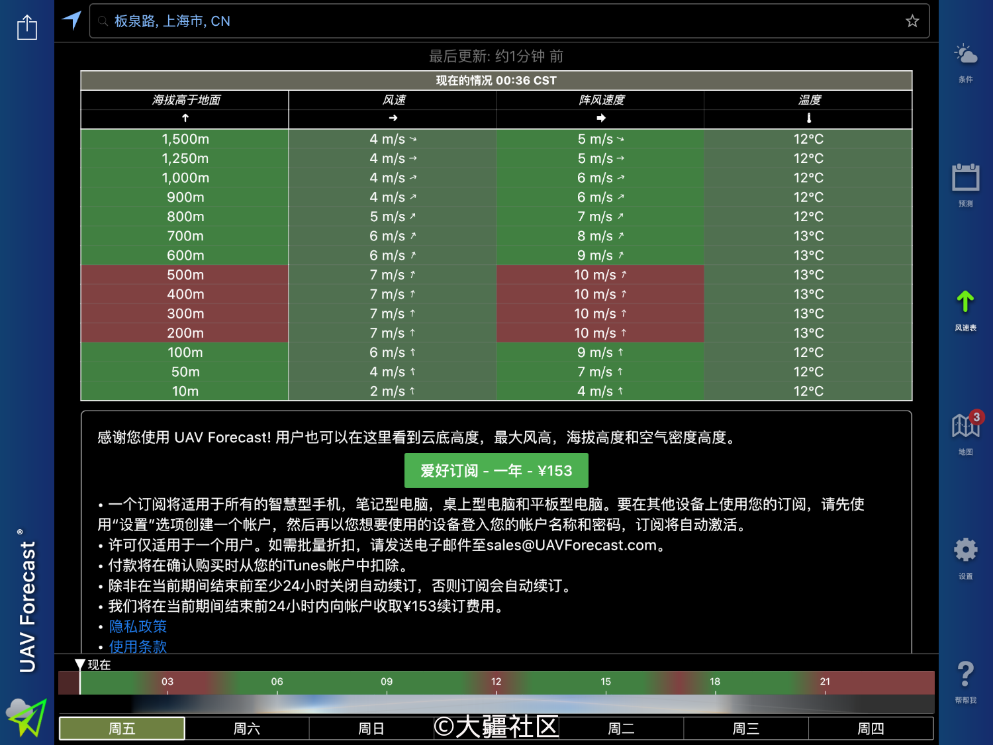Tap the bold arrow icon under 阵风速度

click(x=601, y=118)
